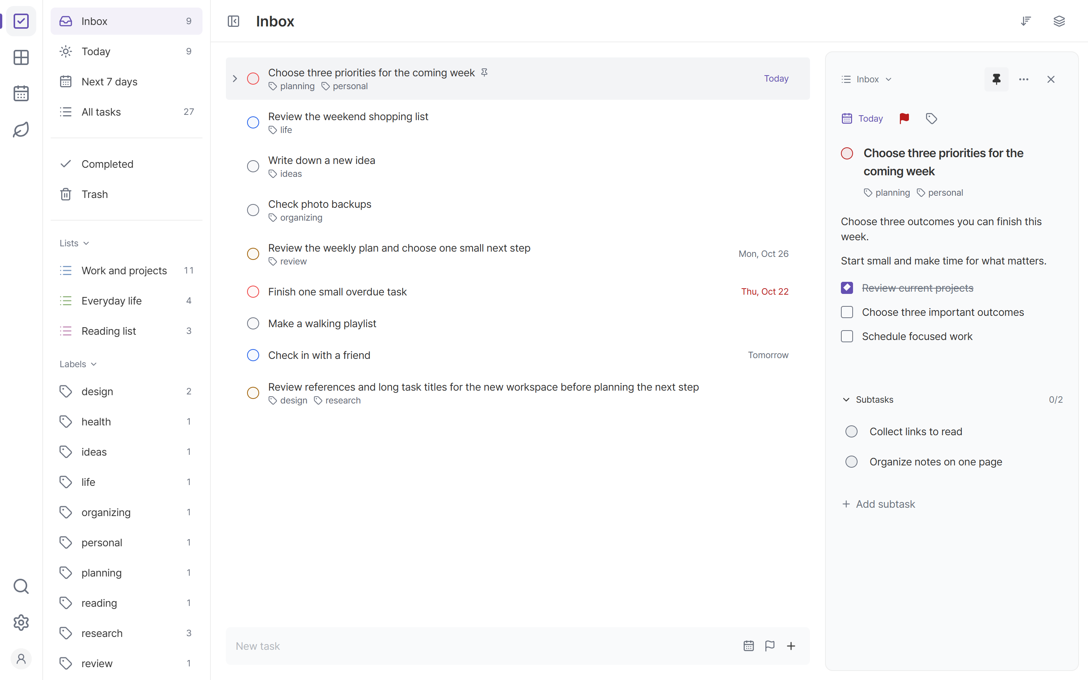Open Completed in the sidebar
This screenshot has height=680, width=1088.
[x=126, y=164]
